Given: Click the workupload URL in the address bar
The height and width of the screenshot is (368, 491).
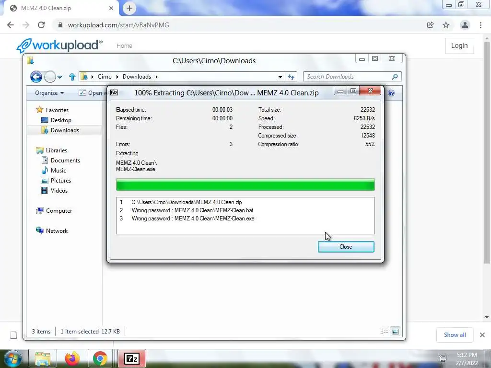Looking at the screenshot, I should pyautogui.click(x=118, y=25).
